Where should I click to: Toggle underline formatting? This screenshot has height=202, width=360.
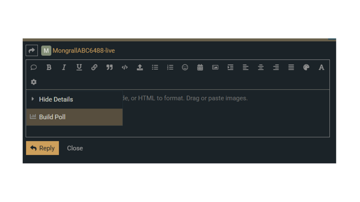click(79, 67)
